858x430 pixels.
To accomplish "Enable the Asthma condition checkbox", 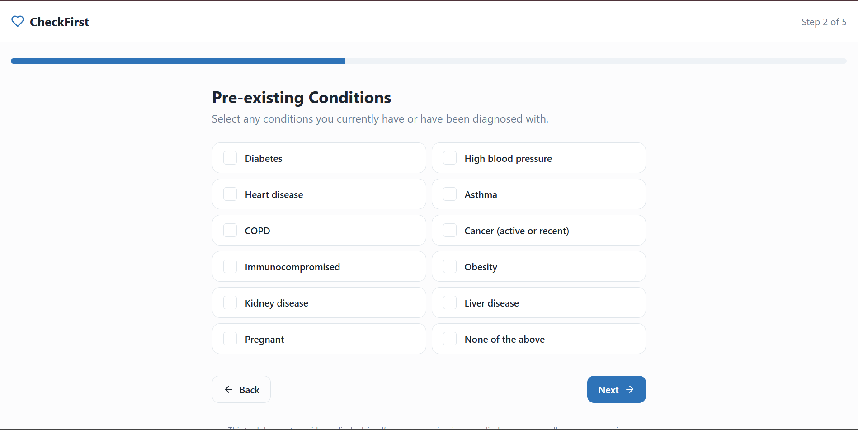I will tap(450, 194).
